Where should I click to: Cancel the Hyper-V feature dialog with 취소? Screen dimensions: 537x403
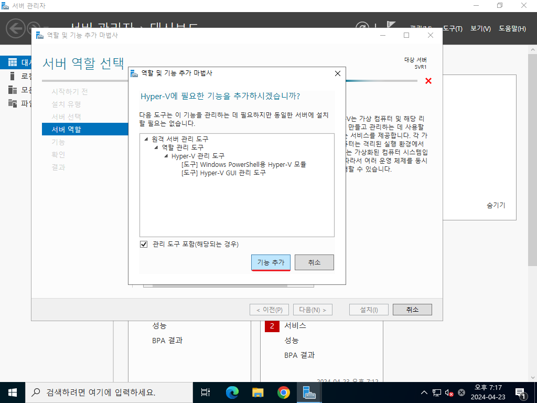click(x=314, y=262)
